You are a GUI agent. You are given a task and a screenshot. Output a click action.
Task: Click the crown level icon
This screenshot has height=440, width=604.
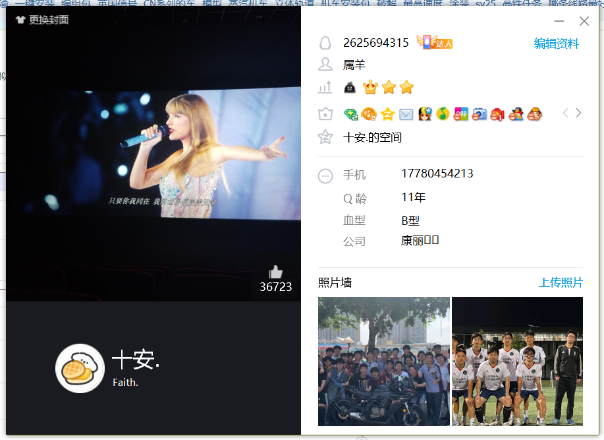(370, 87)
